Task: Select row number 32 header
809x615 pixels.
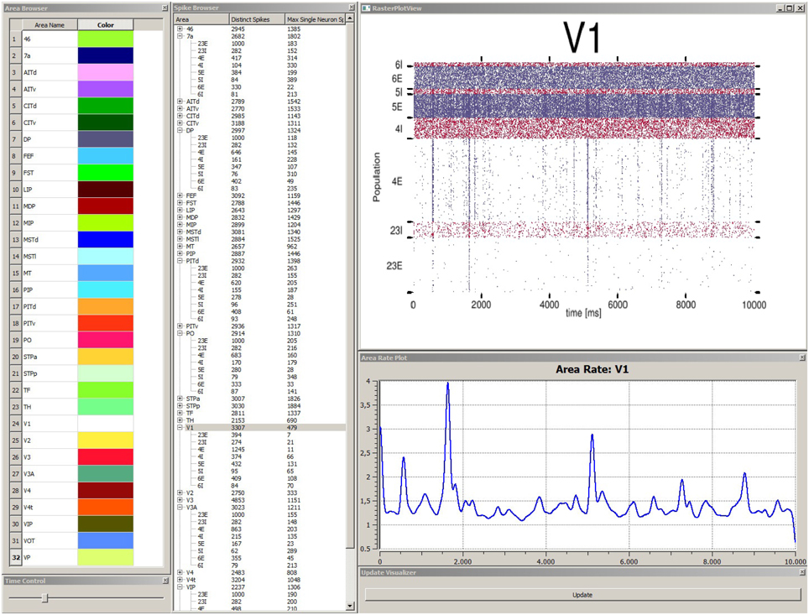Action: [x=15, y=557]
